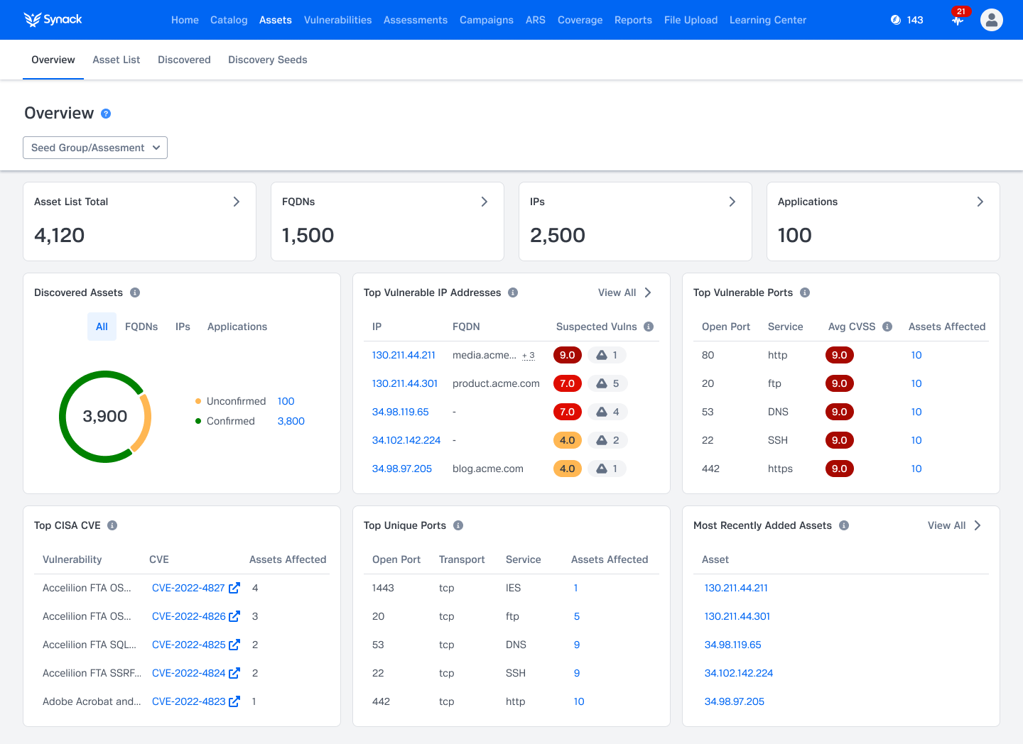Open the Seed Group/Assesment dropdown
The width and height of the screenshot is (1023, 744).
pyautogui.click(x=95, y=148)
